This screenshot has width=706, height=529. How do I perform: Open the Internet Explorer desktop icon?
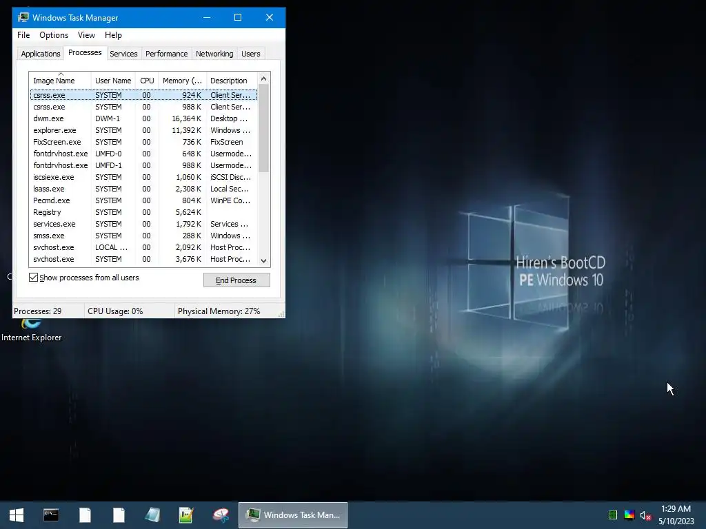(32, 330)
